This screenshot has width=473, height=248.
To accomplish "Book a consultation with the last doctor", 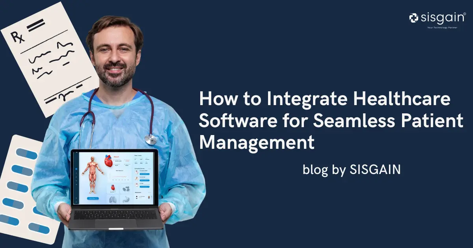I will [144, 187].
